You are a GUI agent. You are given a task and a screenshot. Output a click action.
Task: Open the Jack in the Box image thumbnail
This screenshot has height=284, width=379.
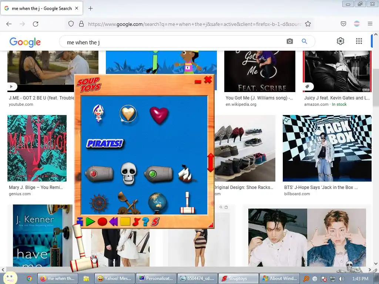point(327,148)
